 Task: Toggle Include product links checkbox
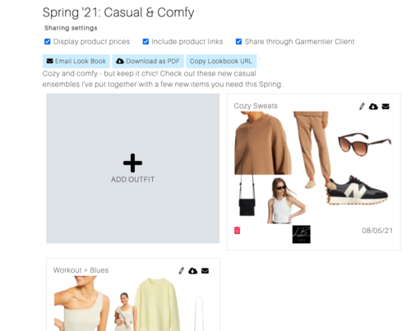(145, 41)
